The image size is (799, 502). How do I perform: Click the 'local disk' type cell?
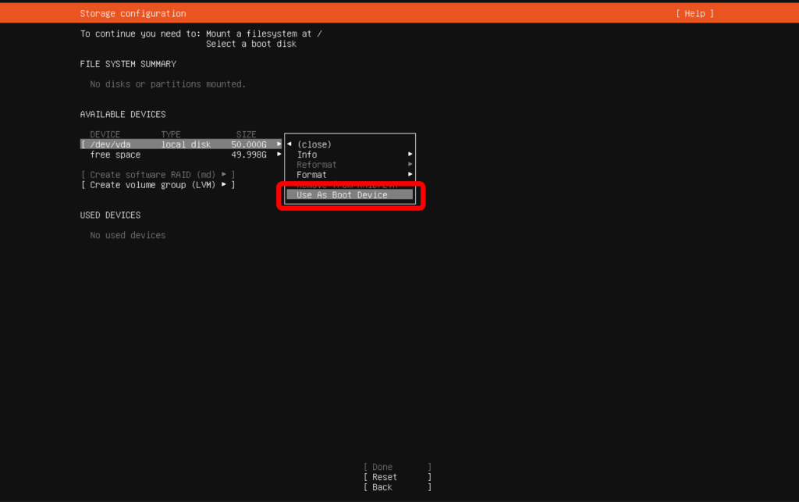(x=186, y=144)
